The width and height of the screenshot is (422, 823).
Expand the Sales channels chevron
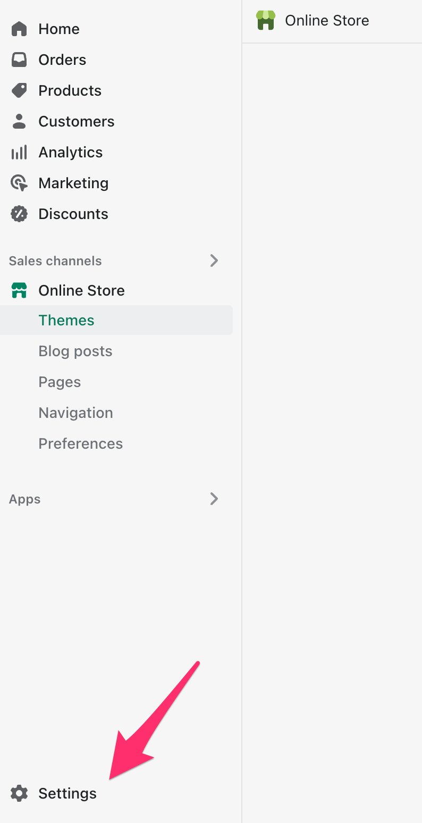click(x=214, y=261)
